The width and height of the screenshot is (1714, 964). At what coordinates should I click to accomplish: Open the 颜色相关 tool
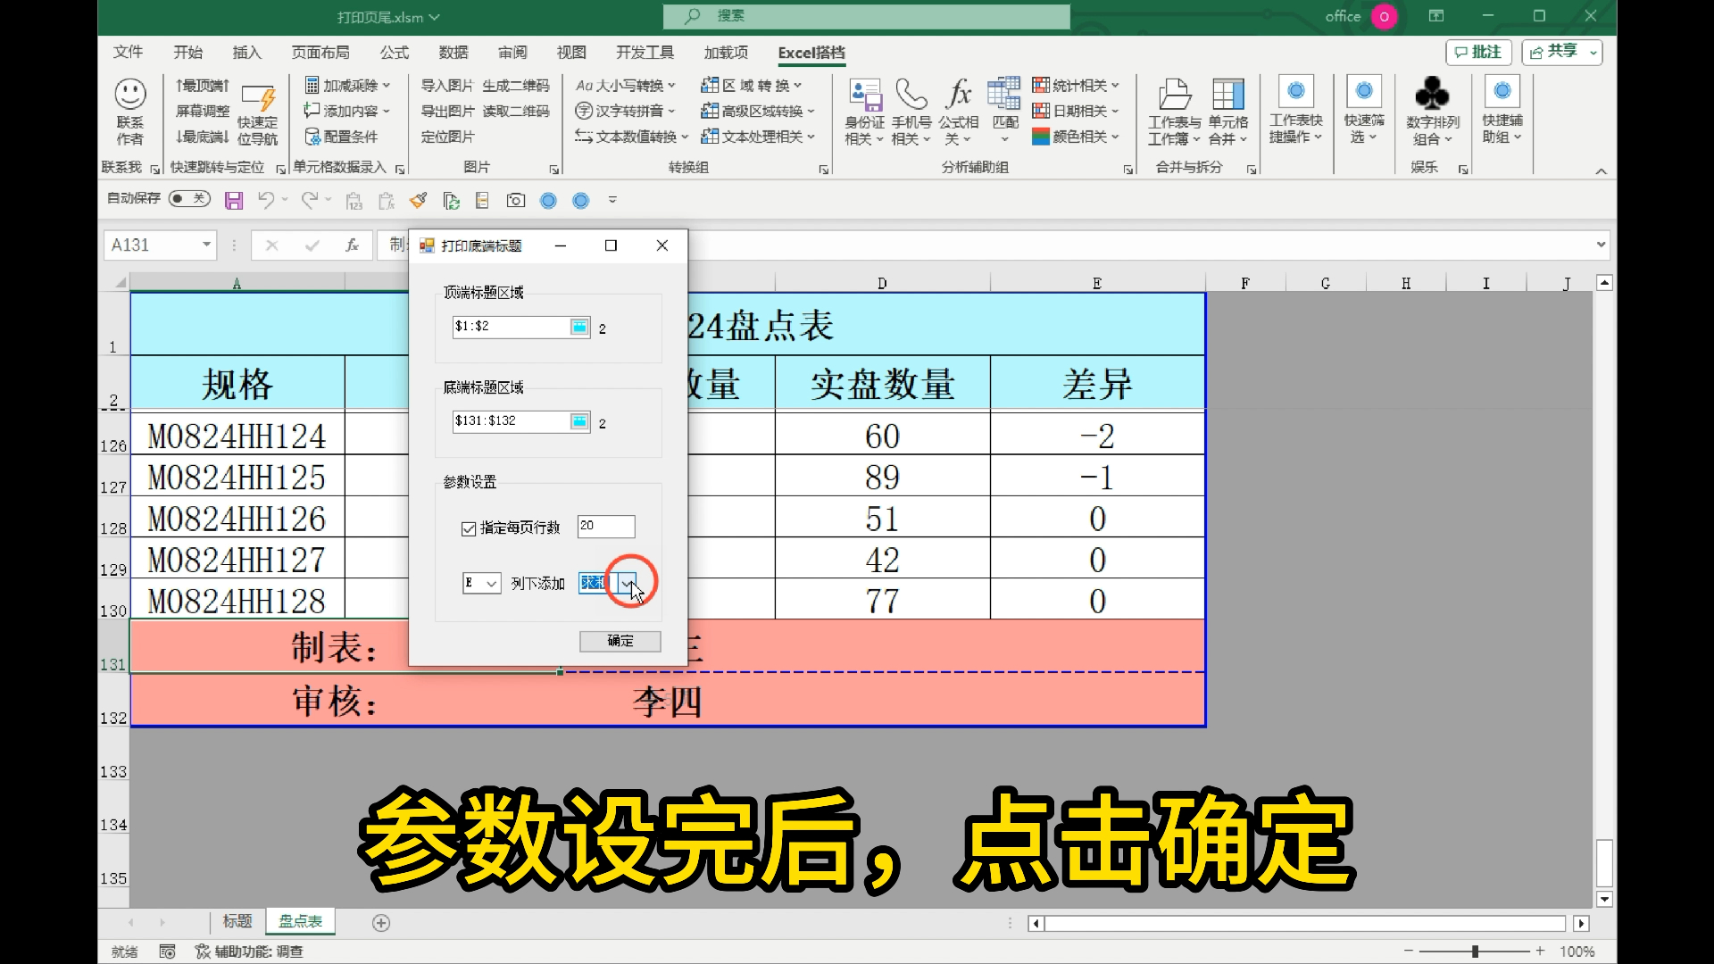1076,137
